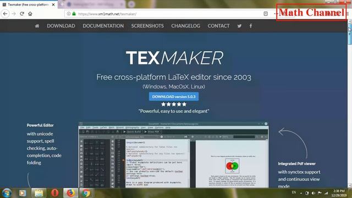
Task: Select the Texmaker browser tab
Action: point(29,4)
